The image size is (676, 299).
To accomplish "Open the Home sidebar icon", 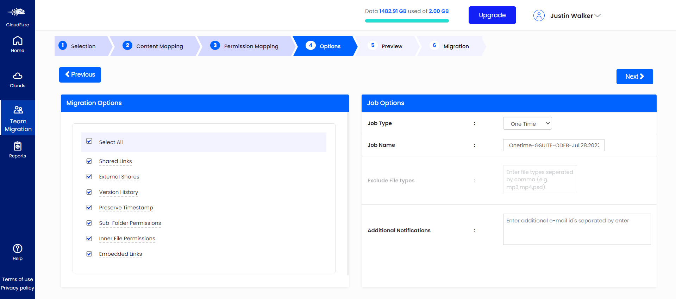I will coord(18,41).
